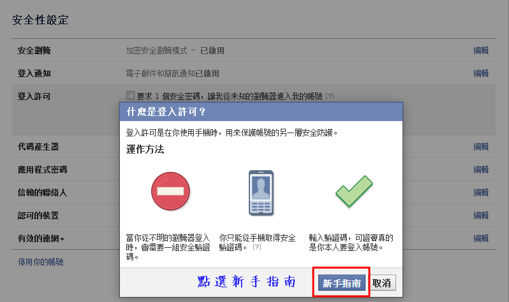The width and height of the screenshot is (509, 302).
Task: Edit the 信賴的聯絡人 setting
Action: (x=481, y=192)
